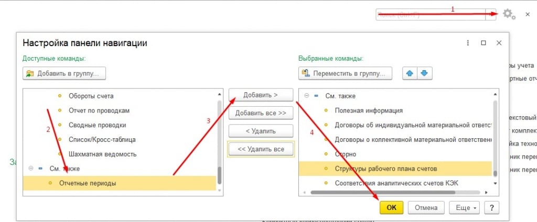Click the Add to group button
The height and width of the screenshot is (222, 537).
[65, 73]
